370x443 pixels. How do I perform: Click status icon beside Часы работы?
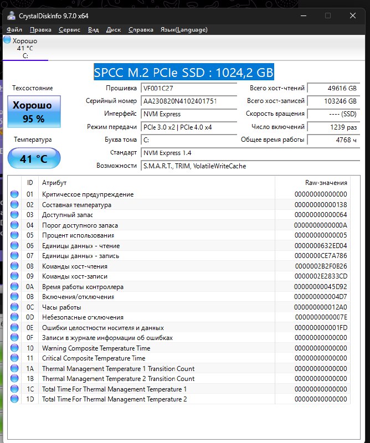coord(14,307)
